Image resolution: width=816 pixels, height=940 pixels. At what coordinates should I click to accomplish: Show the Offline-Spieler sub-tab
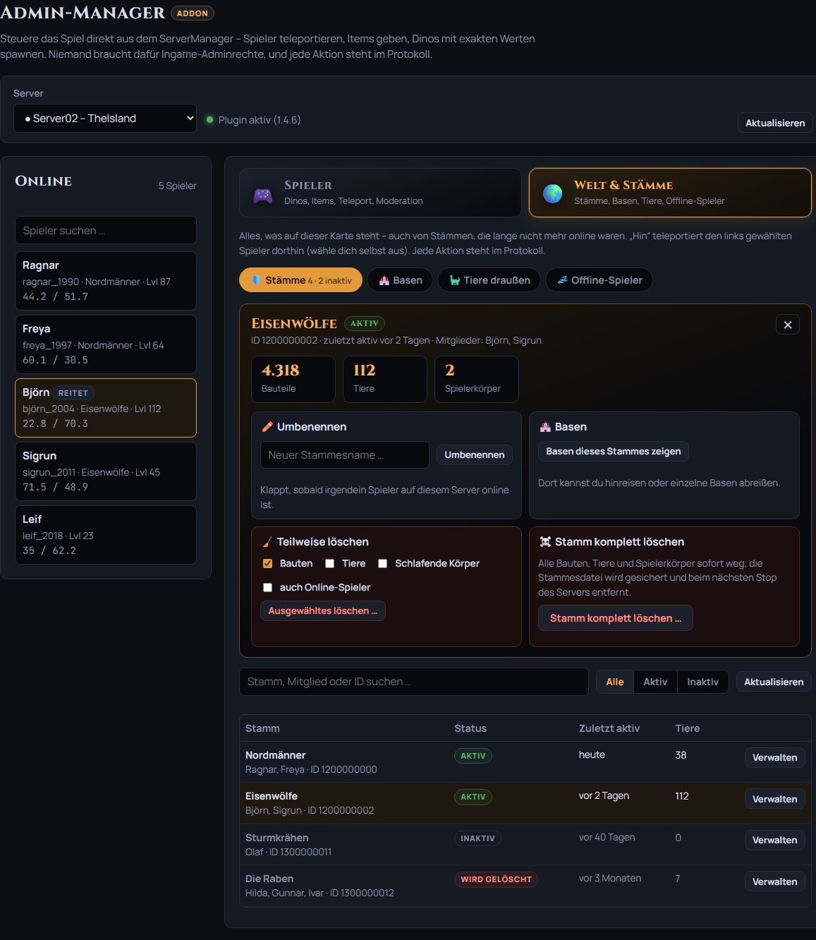coord(599,280)
